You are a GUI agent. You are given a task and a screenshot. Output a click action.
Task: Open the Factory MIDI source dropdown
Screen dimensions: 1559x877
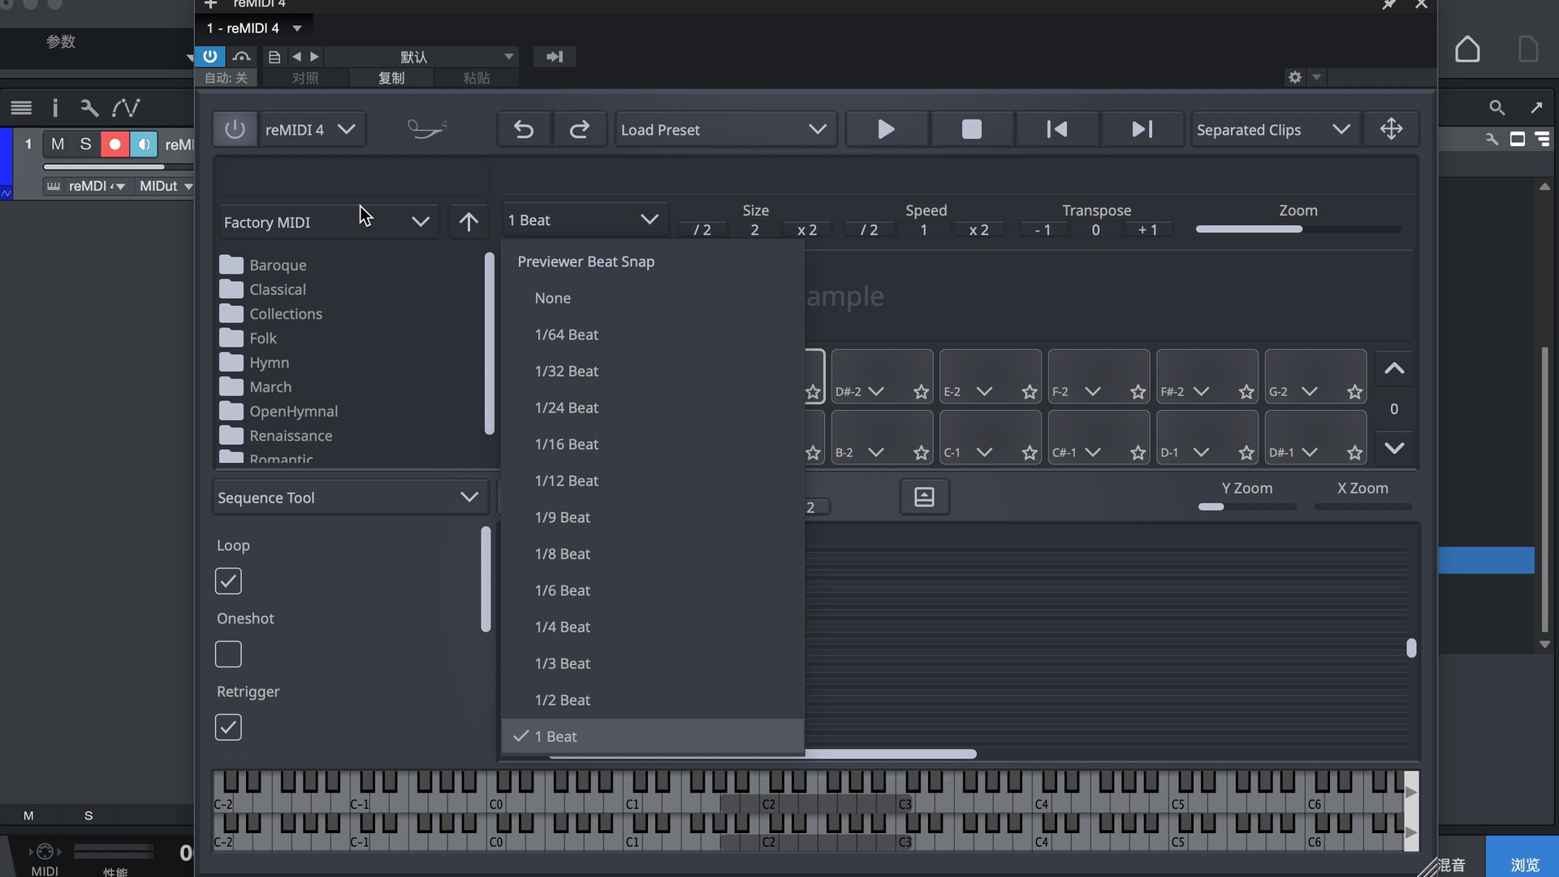point(328,222)
